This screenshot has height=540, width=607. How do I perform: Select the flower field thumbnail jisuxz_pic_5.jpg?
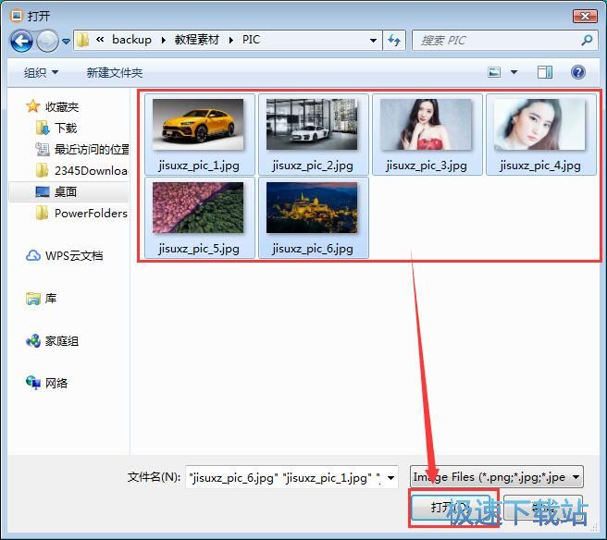(x=198, y=208)
